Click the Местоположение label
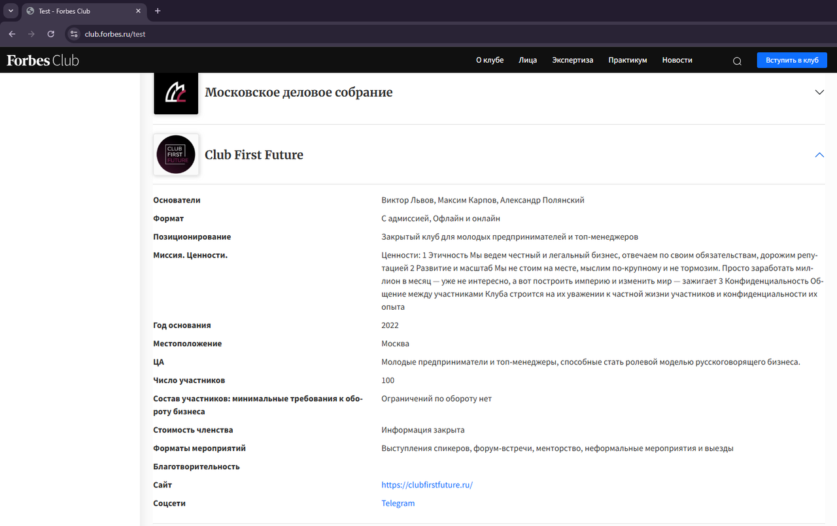The width and height of the screenshot is (837, 526). pyautogui.click(x=188, y=344)
